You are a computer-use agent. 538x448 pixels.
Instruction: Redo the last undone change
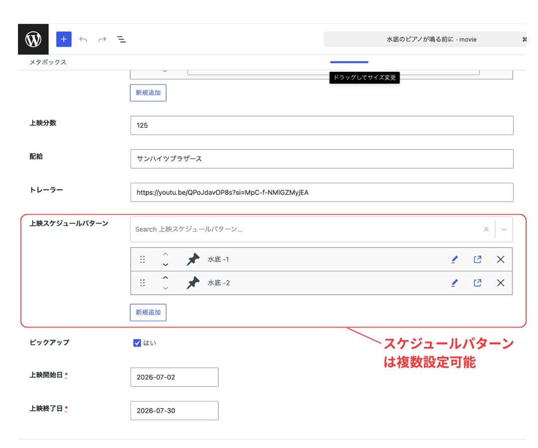point(102,39)
